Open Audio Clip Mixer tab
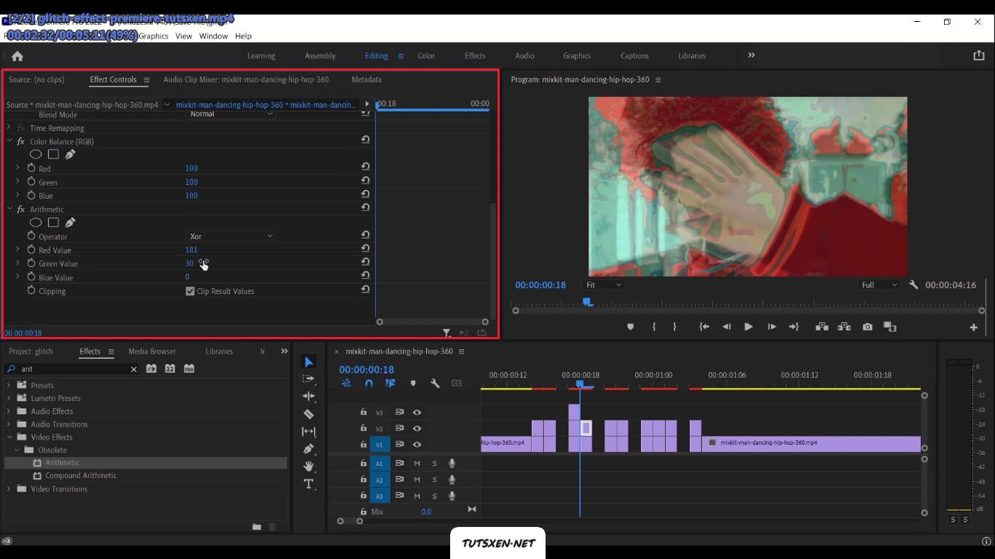995x559 pixels. [245, 79]
